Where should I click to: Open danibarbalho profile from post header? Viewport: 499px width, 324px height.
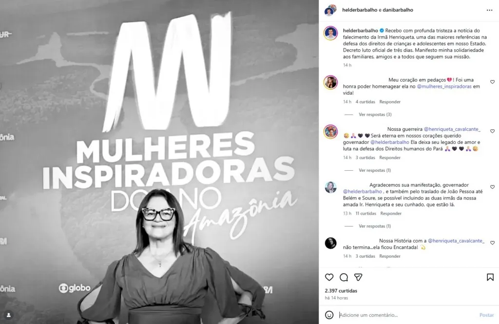pos(398,10)
